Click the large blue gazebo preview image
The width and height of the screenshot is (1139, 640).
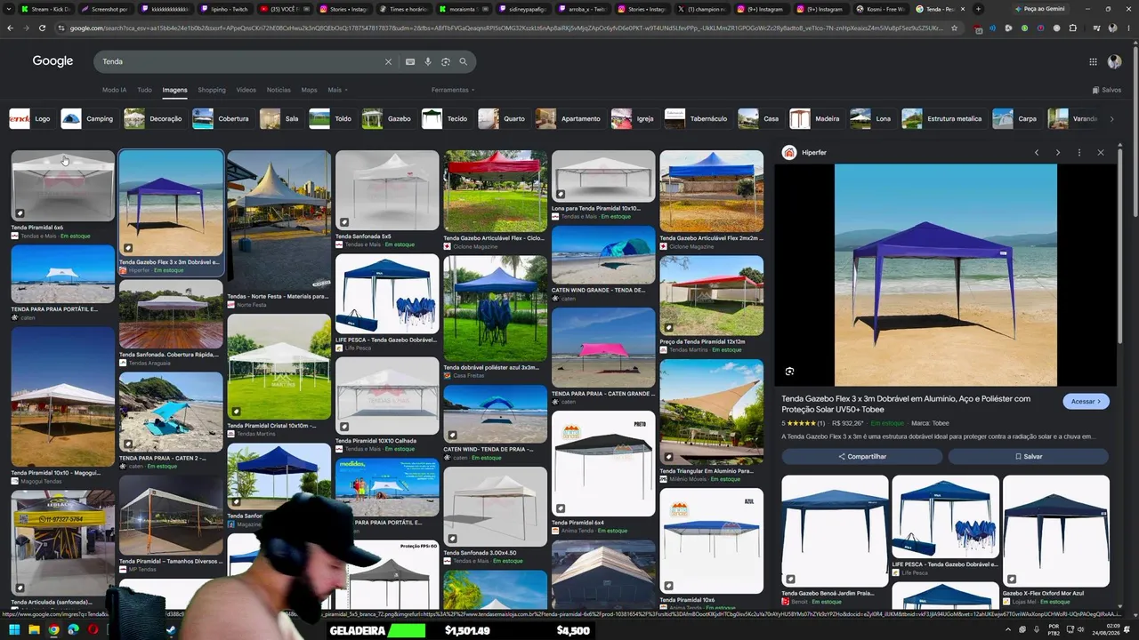[x=945, y=275]
